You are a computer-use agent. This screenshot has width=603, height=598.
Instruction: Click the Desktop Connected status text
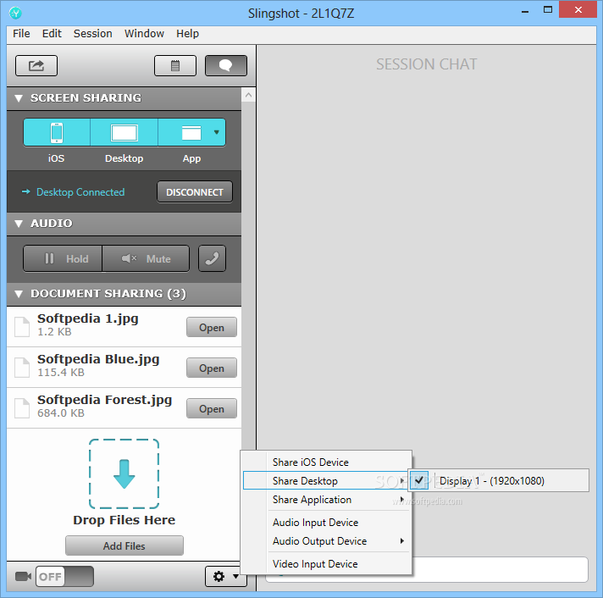click(x=80, y=192)
